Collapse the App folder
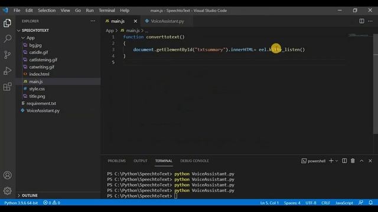 point(30,38)
